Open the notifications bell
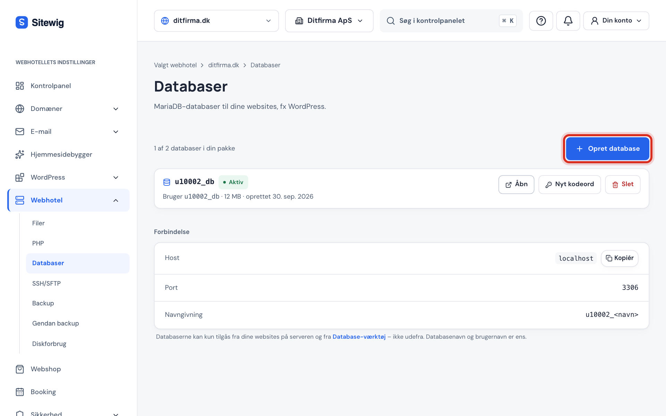666x416 pixels. pyautogui.click(x=568, y=21)
